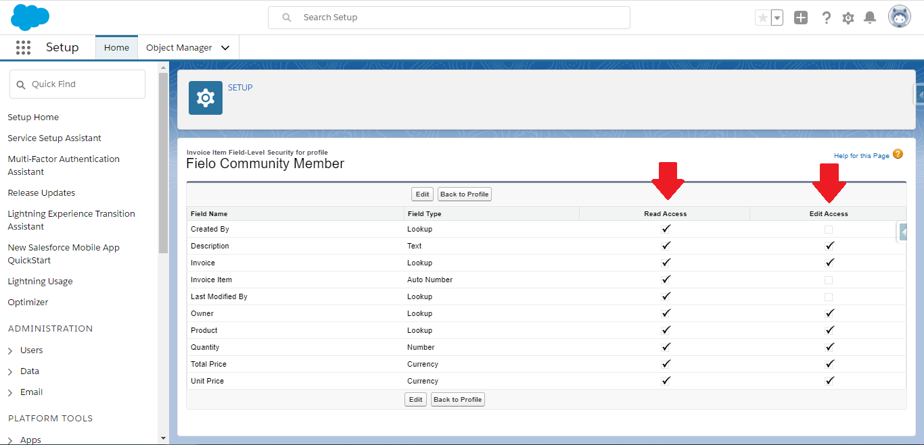Toggle Edit Access for Quantity

coord(829,347)
